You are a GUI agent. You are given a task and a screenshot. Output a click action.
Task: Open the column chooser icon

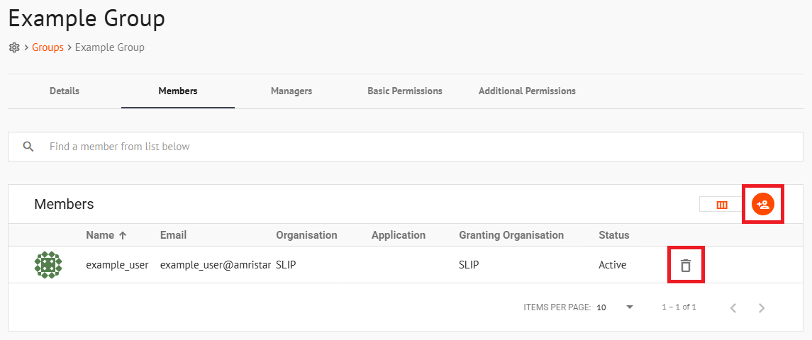(x=722, y=205)
